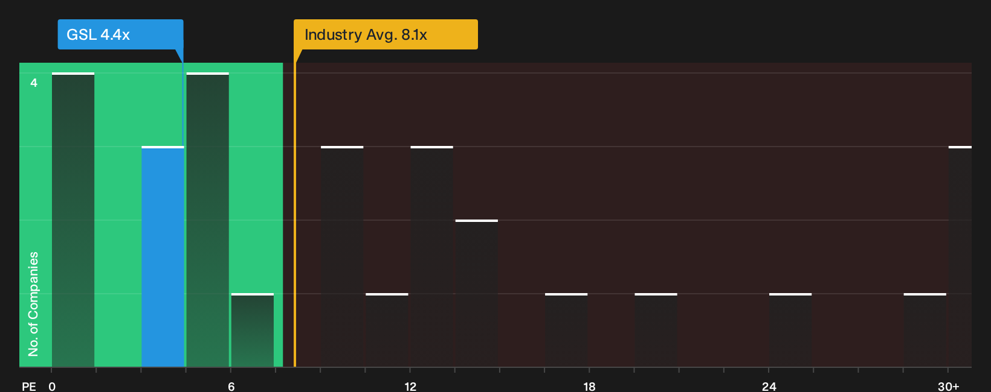Click the Industry Avg. 8.1x label
Viewport: 991px width, 392px height.
(386, 34)
